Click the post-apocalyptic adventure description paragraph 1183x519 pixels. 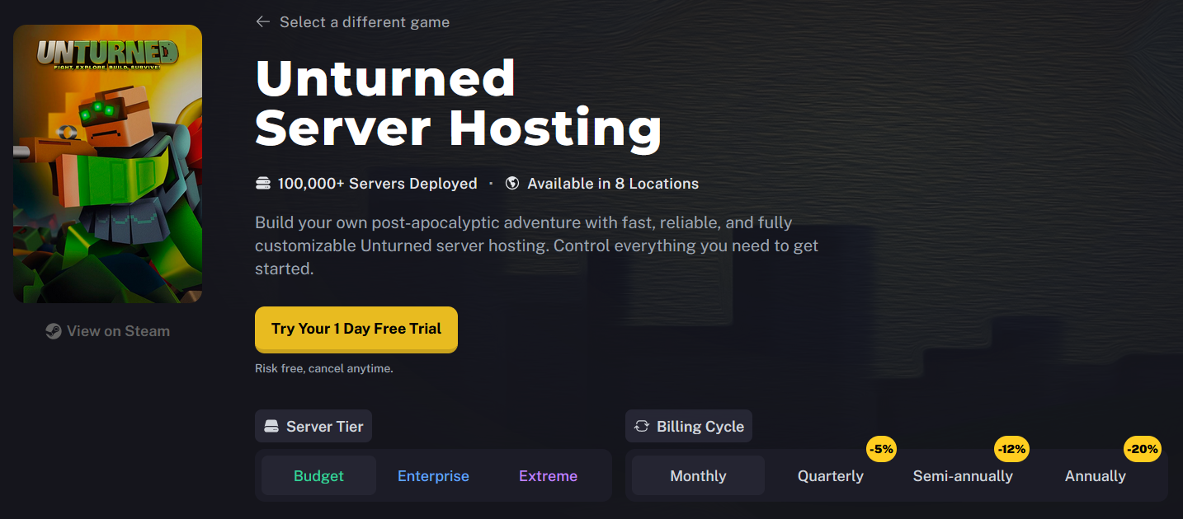click(x=536, y=245)
